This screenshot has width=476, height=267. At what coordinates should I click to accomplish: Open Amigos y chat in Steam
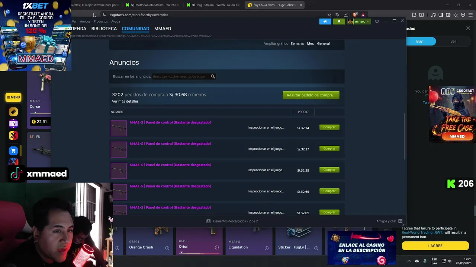pos(389,221)
